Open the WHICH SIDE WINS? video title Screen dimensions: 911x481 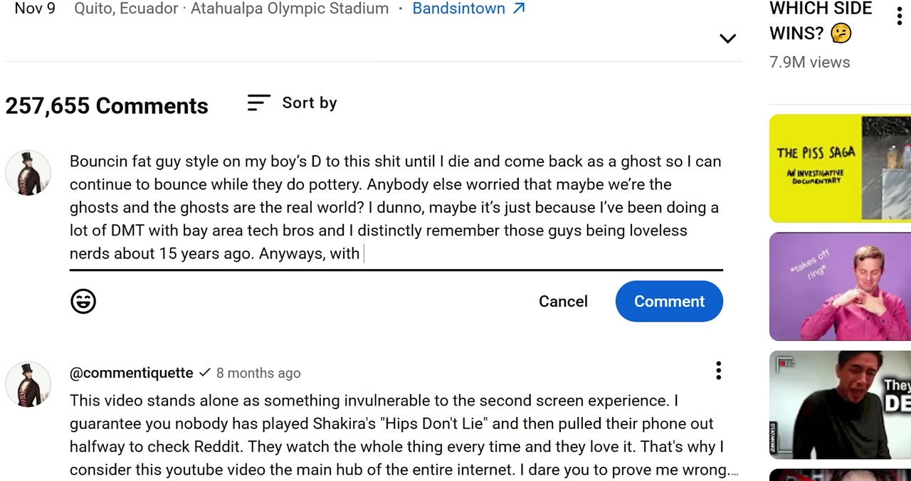(821, 21)
